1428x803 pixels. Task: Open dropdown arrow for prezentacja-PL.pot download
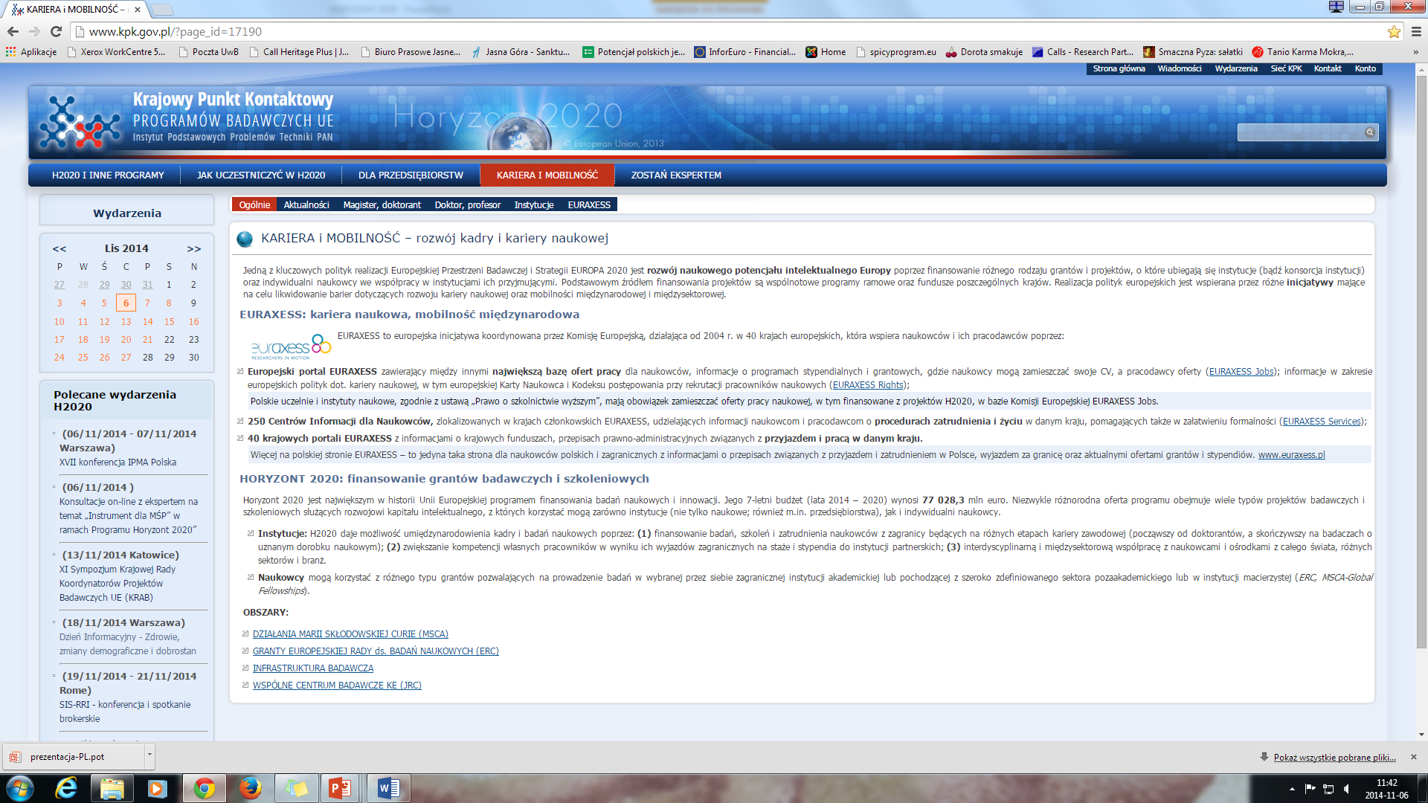tap(149, 756)
